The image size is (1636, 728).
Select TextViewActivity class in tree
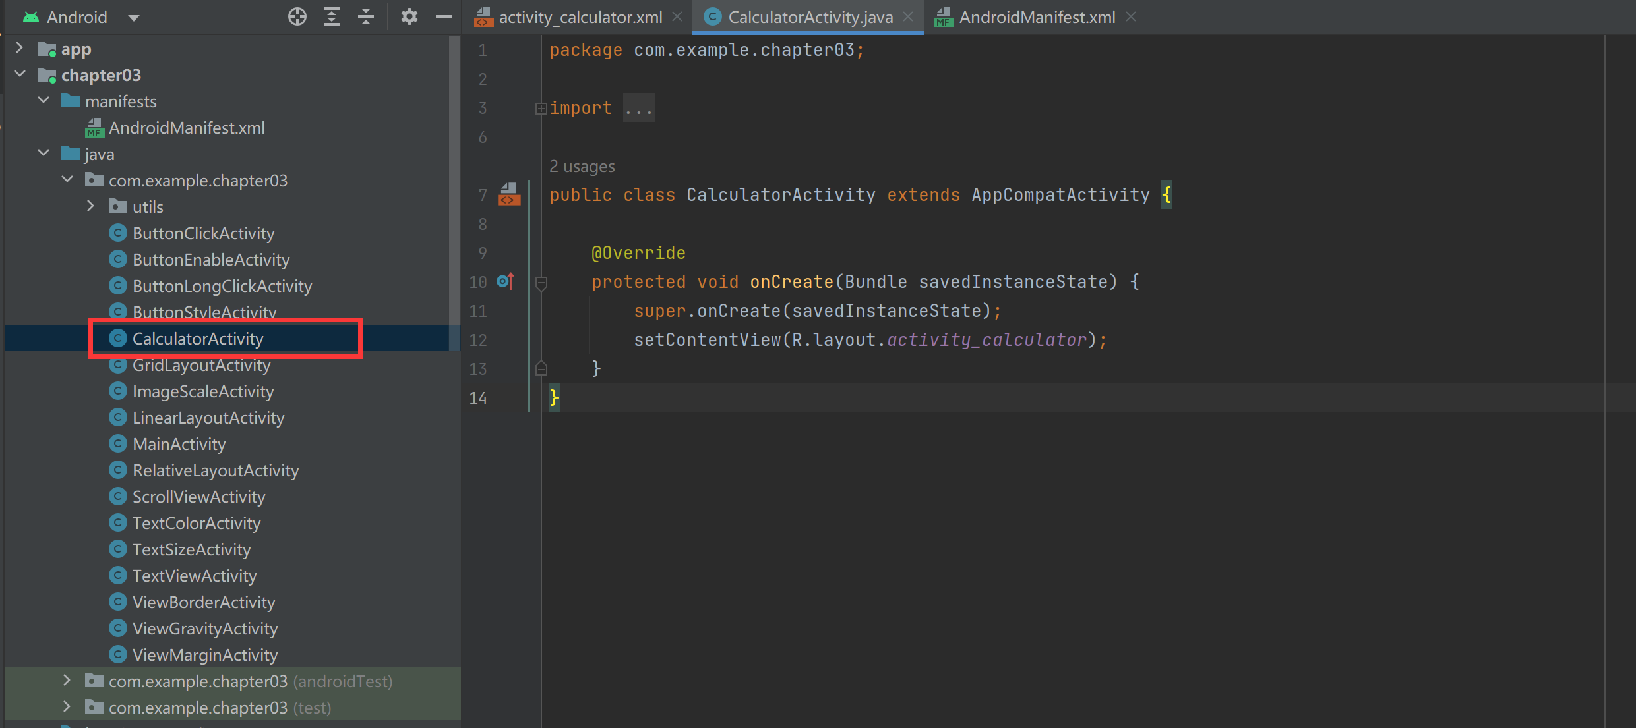[195, 576]
